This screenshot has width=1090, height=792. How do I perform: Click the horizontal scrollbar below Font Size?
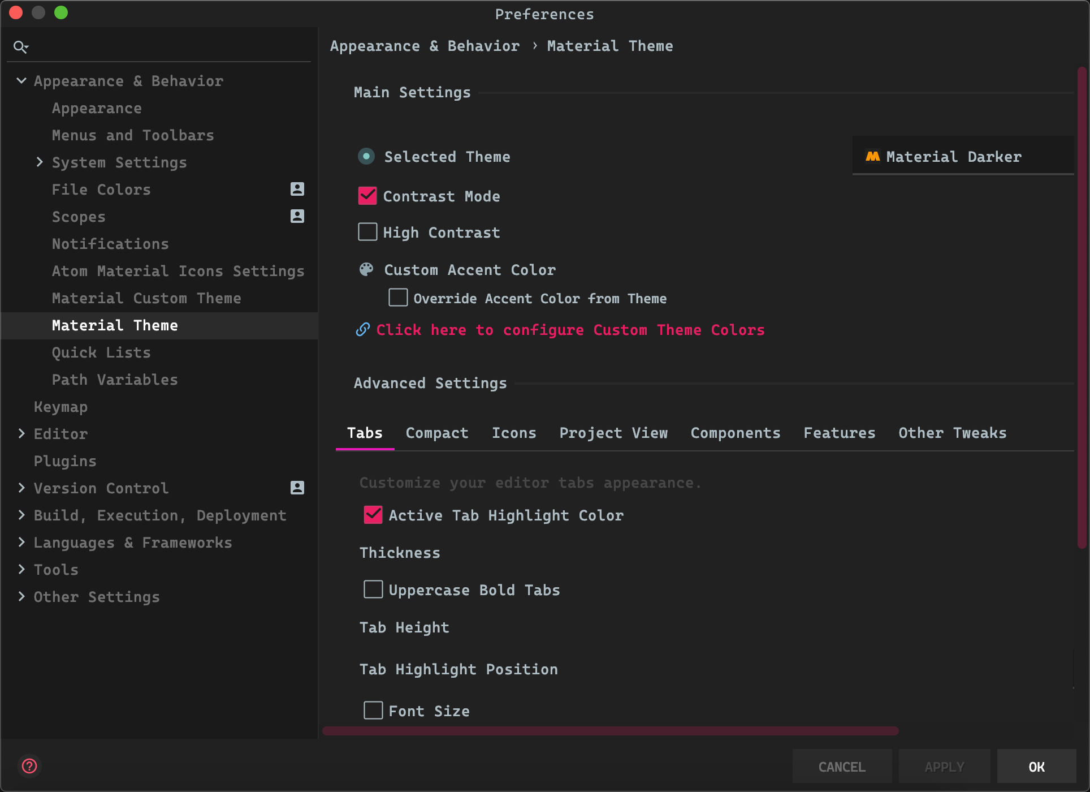click(611, 730)
